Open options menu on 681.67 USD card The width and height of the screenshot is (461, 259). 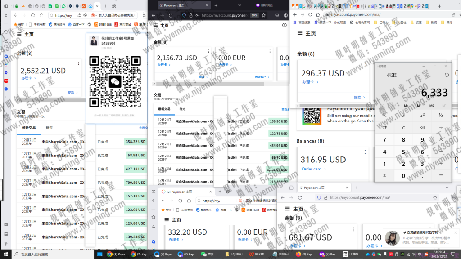(353, 229)
